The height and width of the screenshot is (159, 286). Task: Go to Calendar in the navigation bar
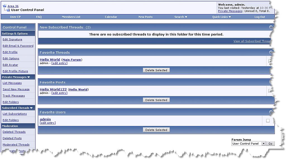coord(111,17)
